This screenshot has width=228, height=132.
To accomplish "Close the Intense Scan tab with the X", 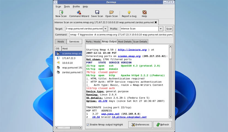I will point(155,22).
